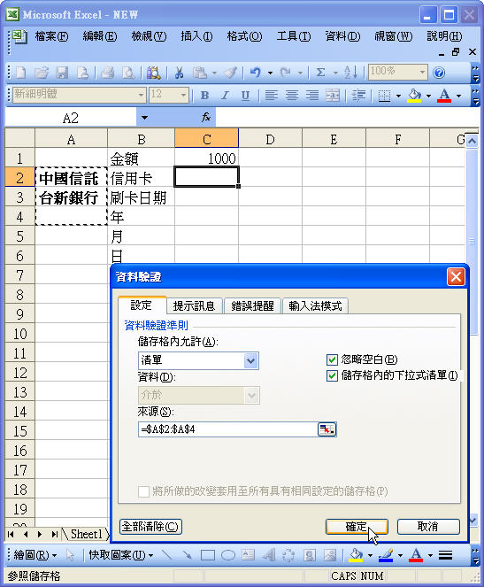This screenshot has height=587, width=484.
Task: Click the Save icon in toolbar
Action: click(x=62, y=73)
